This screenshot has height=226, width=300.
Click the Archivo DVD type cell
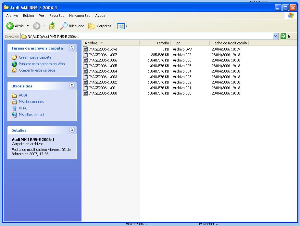coord(182,49)
